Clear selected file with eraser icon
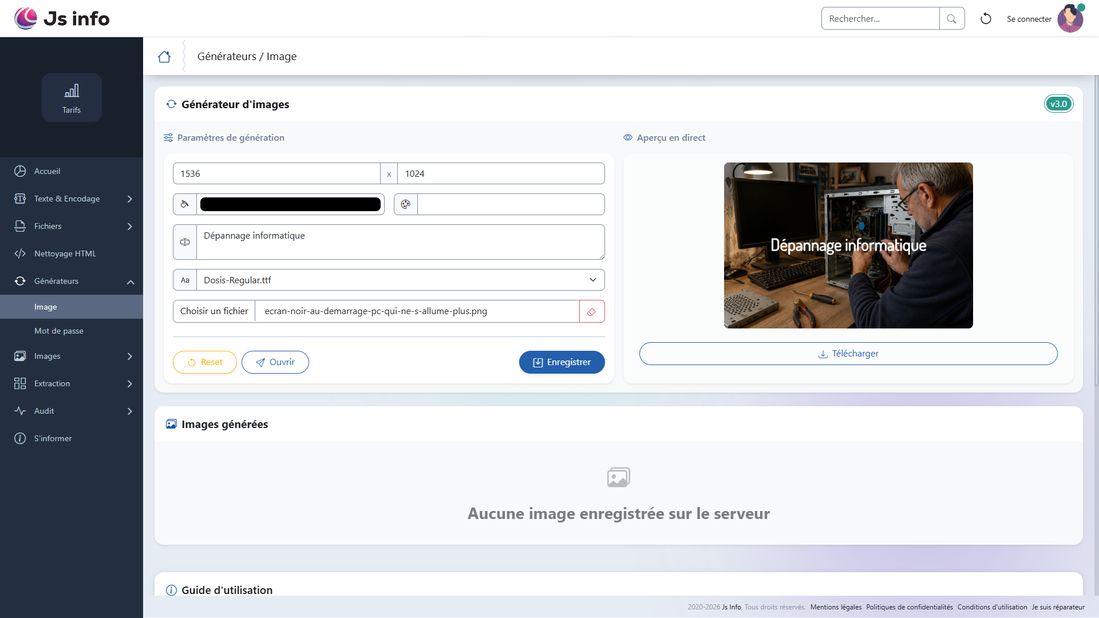The width and height of the screenshot is (1099, 618). (x=592, y=311)
